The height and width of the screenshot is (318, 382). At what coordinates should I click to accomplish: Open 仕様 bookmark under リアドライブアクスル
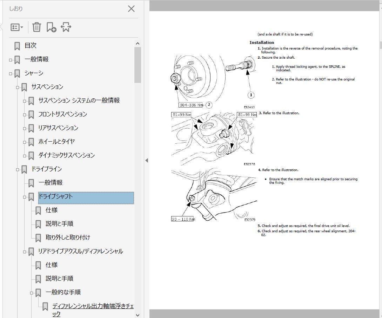pyautogui.click(x=52, y=265)
